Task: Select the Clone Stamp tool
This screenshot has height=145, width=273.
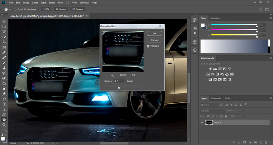Action: click(x=4, y=68)
